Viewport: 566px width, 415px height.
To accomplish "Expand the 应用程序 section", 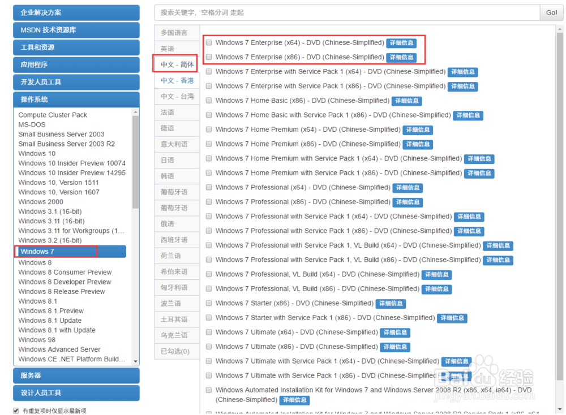I will pos(76,64).
